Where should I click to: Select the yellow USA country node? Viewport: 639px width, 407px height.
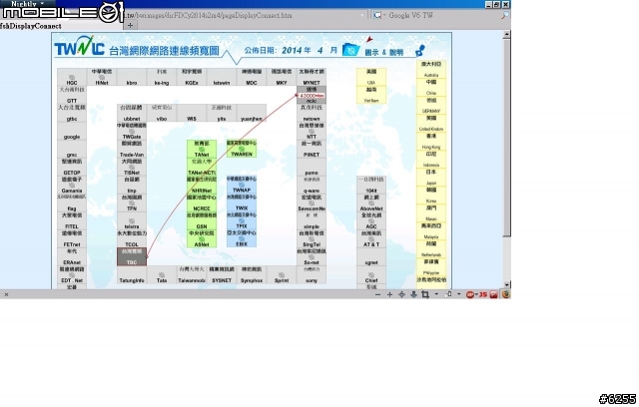tap(371, 77)
